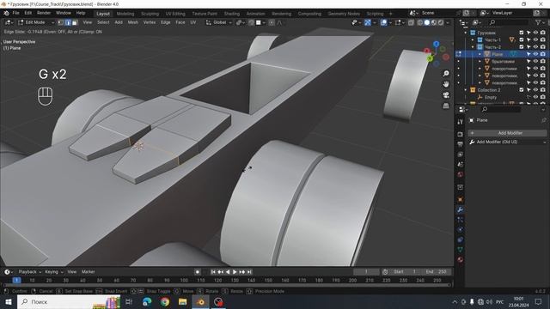Open the Render menu
Screen dimensions: 550x309
(44, 13)
